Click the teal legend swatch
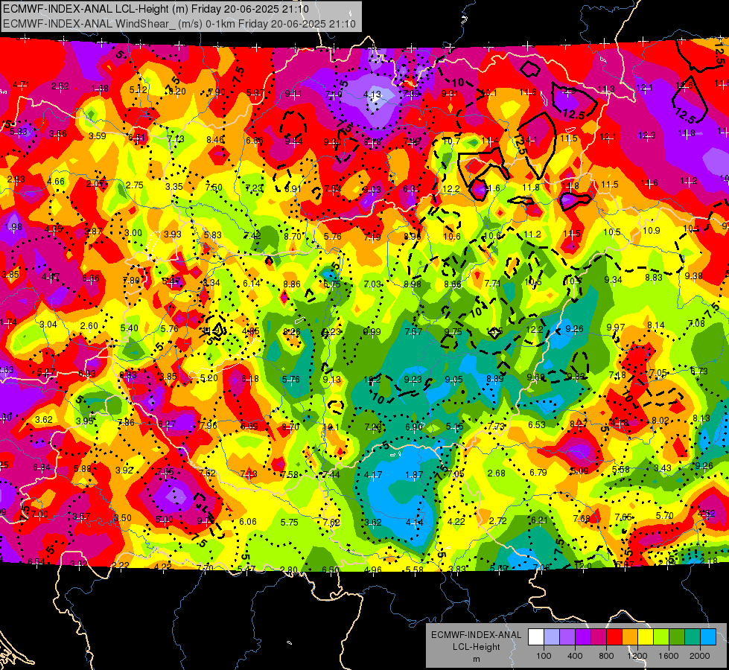729x670 pixels. tap(693, 637)
